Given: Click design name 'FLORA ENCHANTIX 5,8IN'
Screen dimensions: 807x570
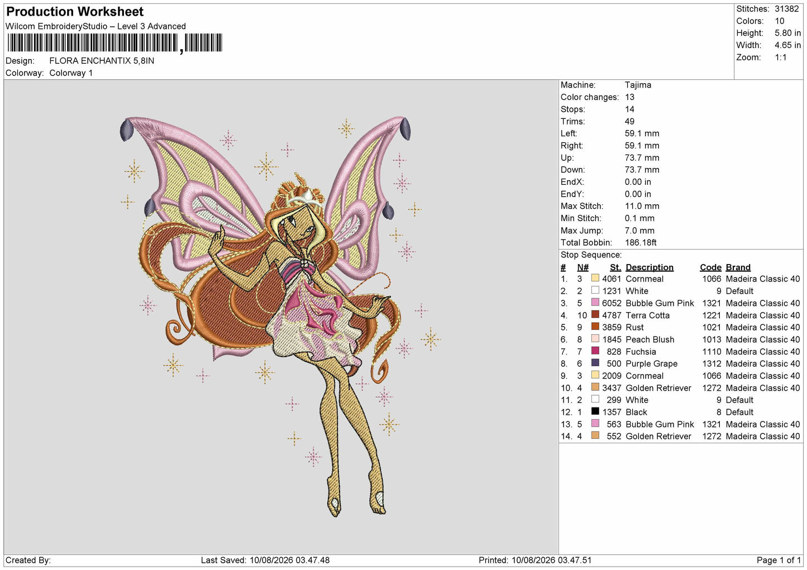Looking at the screenshot, I should 102,61.
